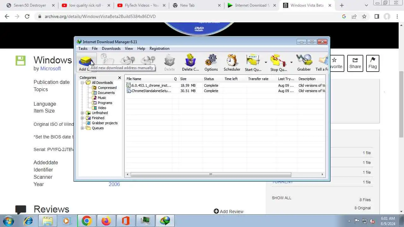Reload the page in Chrome
The height and width of the screenshot is (227, 404).
click(x=27, y=16)
